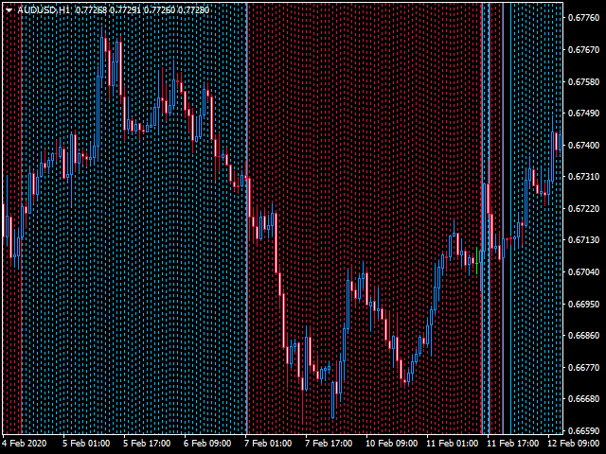This screenshot has width=606, height=454.
Task: Click the 0.67670 price label
Action: coord(583,50)
